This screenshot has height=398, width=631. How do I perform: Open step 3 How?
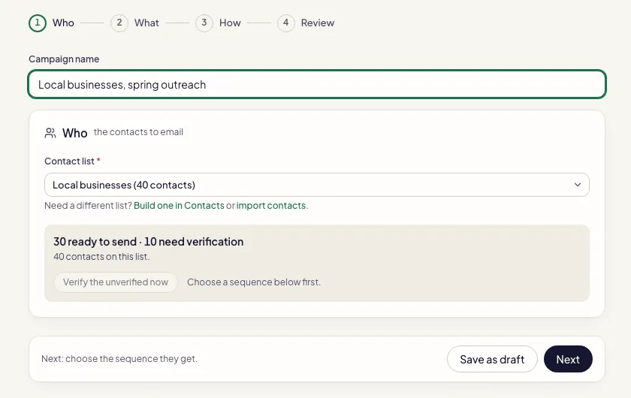tap(218, 23)
